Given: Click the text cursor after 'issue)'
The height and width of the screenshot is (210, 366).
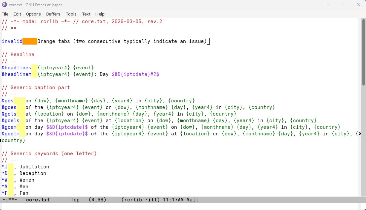Looking at the screenshot, I should click(208, 41).
